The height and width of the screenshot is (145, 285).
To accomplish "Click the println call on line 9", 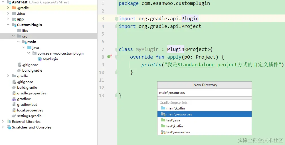I will click(x=151, y=65).
